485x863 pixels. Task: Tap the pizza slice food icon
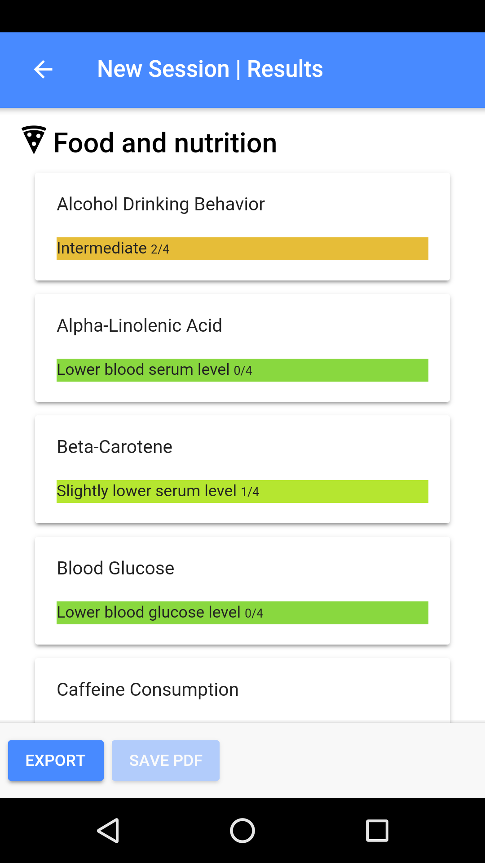click(34, 140)
